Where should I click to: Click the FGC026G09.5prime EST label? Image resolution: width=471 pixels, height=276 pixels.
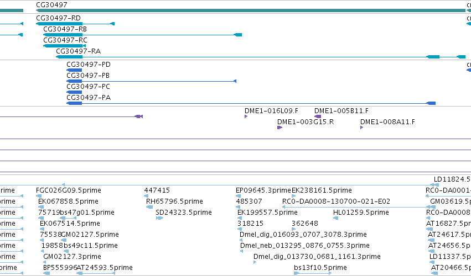point(69,190)
